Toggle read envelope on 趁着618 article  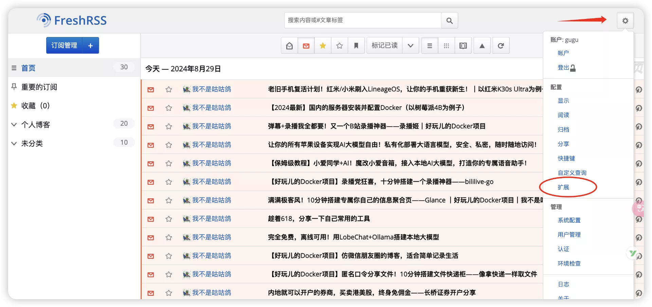click(151, 219)
